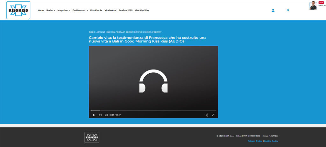
Task: Click the Kiss Kiss logo in header
Action: [18, 10]
